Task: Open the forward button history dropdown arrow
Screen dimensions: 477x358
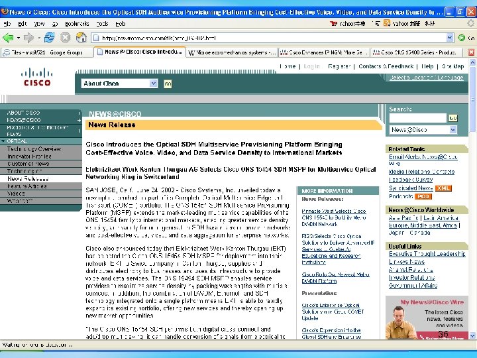Action: point(39,38)
